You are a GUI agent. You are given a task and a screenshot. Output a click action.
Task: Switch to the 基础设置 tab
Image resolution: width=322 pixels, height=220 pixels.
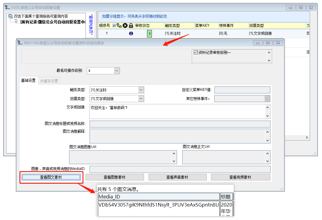[29, 80]
